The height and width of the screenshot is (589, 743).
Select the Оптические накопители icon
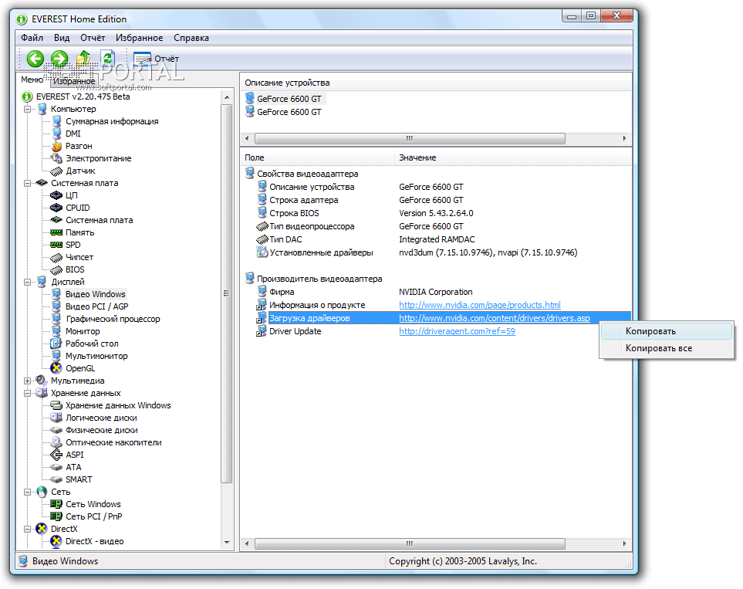pyautogui.click(x=56, y=442)
